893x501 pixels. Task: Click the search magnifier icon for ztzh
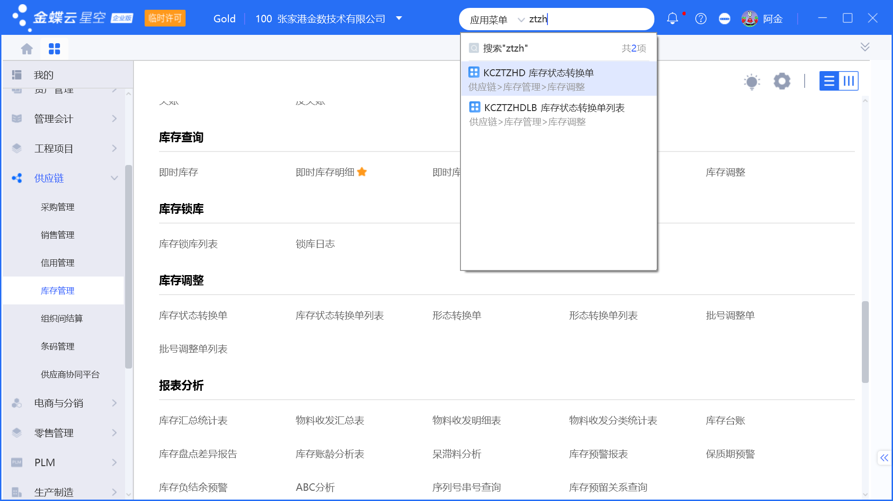click(x=474, y=47)
